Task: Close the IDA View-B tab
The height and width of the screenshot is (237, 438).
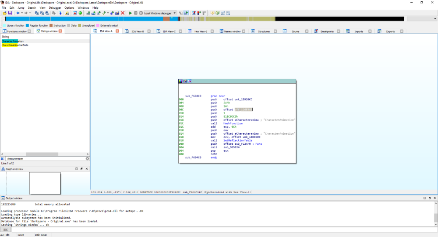Action: click(x=149, y=31)
